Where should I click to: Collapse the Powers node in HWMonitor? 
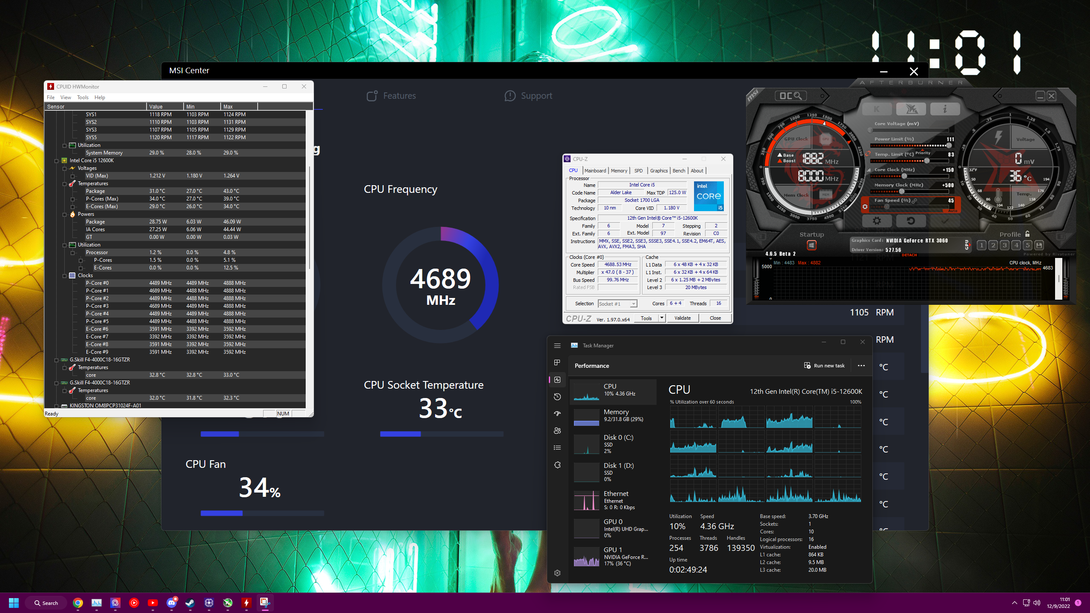64,214
